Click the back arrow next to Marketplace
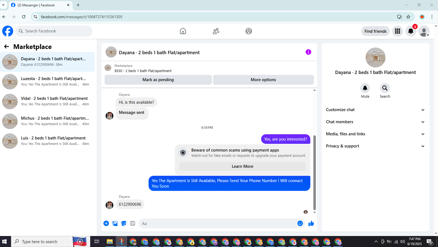The height and width of the screenshot is (247, 438). 7,47
